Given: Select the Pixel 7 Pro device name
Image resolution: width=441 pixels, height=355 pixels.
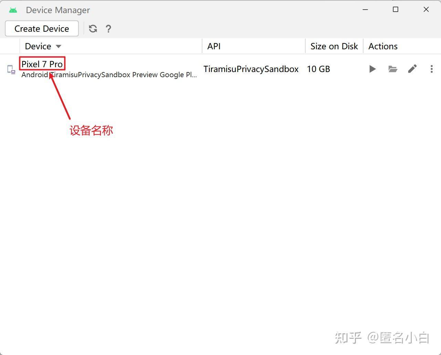Looking at the screenshot, I should (x=42, y=64).
